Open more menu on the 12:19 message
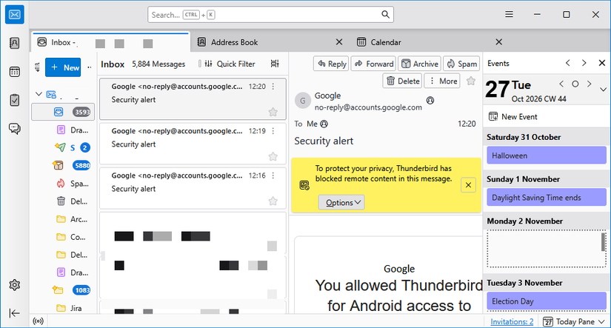The height and width of the screenshot is (328, 611). coord(273,131)
